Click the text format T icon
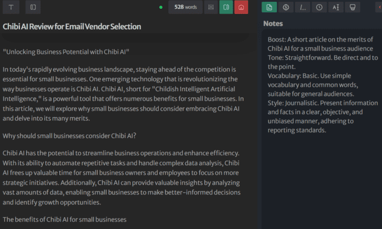This screenshot has height=229, width=382. (11, 7)
